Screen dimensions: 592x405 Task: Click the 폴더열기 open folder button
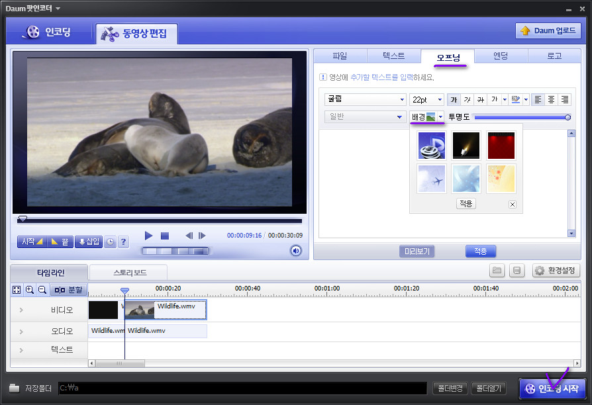489,388
